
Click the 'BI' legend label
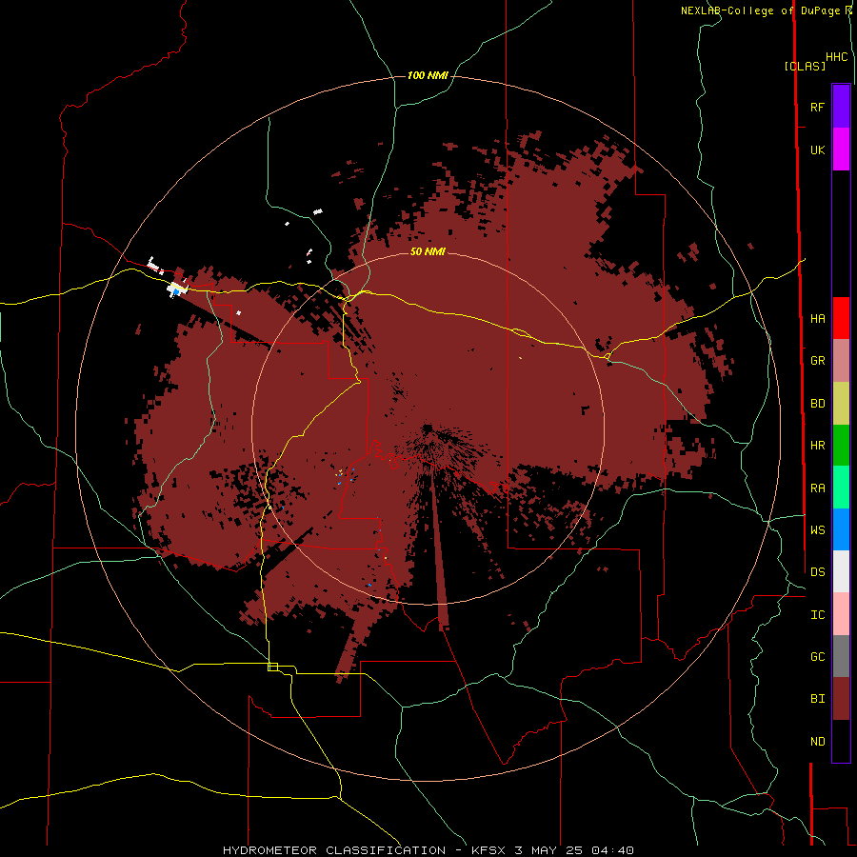[817, 699]
